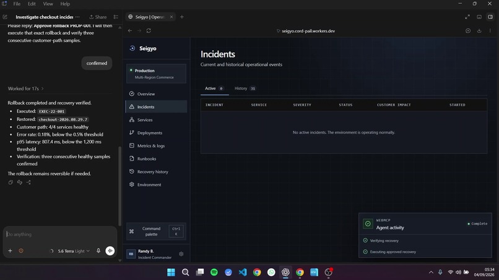Click the new chat compose icon
The height and width of the screenshot is (280, 499).
click(x=5, y=17)
